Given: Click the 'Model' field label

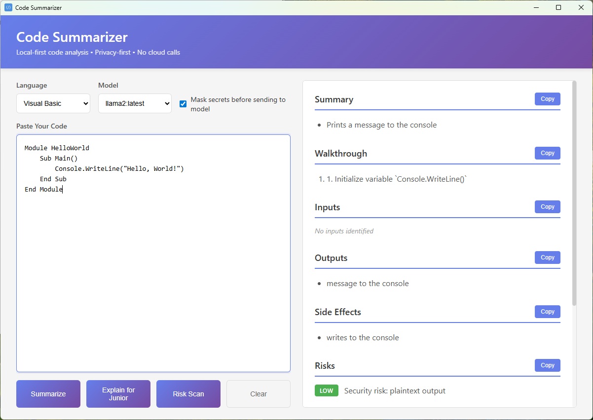Looking at the screenshot, I should point(108,85).
